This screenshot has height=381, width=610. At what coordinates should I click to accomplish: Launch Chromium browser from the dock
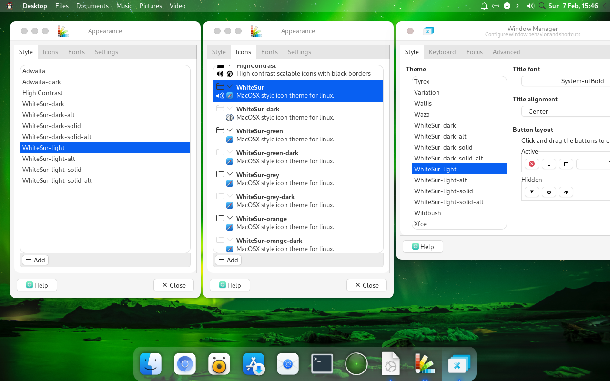(x=185, y=365)
